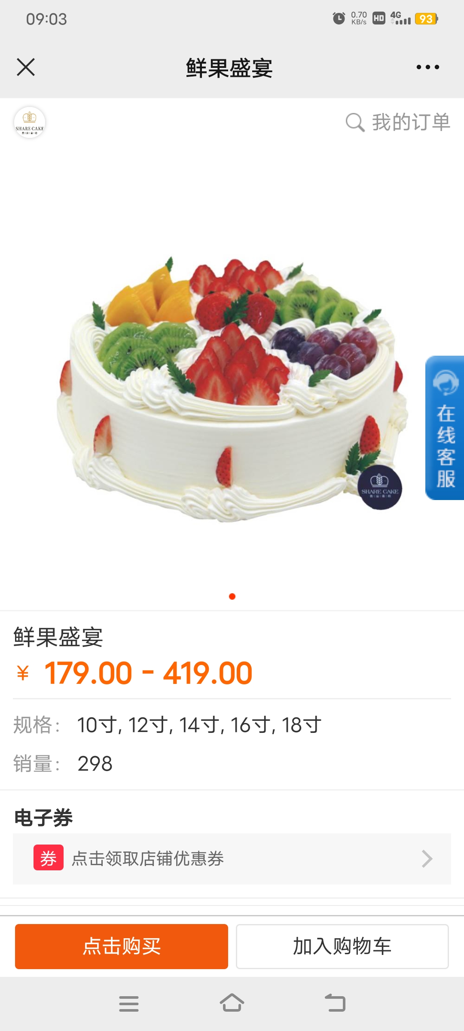Open the three-dot more options menu
464x1031 pixels.
tap(427, 67)
